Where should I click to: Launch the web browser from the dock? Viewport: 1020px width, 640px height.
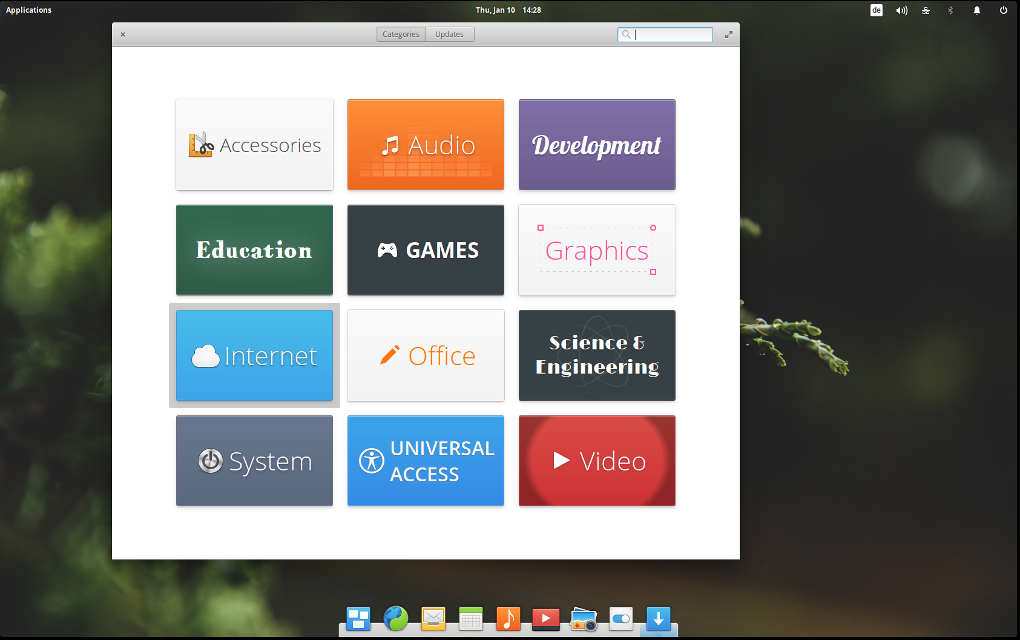pyautogui.click(x=396, y=619)
